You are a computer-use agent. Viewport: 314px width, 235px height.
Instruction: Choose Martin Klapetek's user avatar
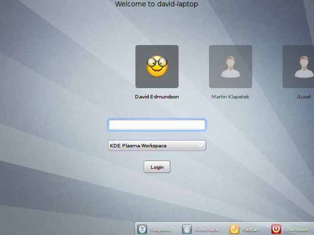[231, 67]
